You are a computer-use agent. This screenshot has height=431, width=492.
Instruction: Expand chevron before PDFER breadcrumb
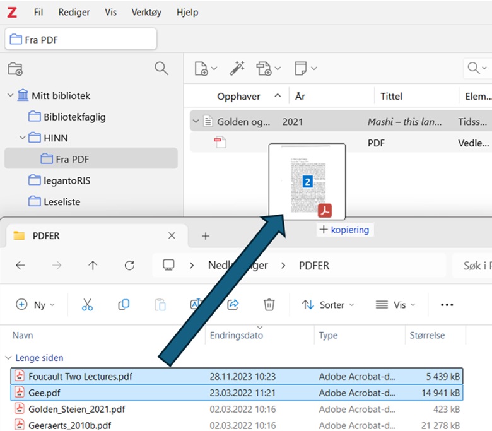(x=283, y=266)
